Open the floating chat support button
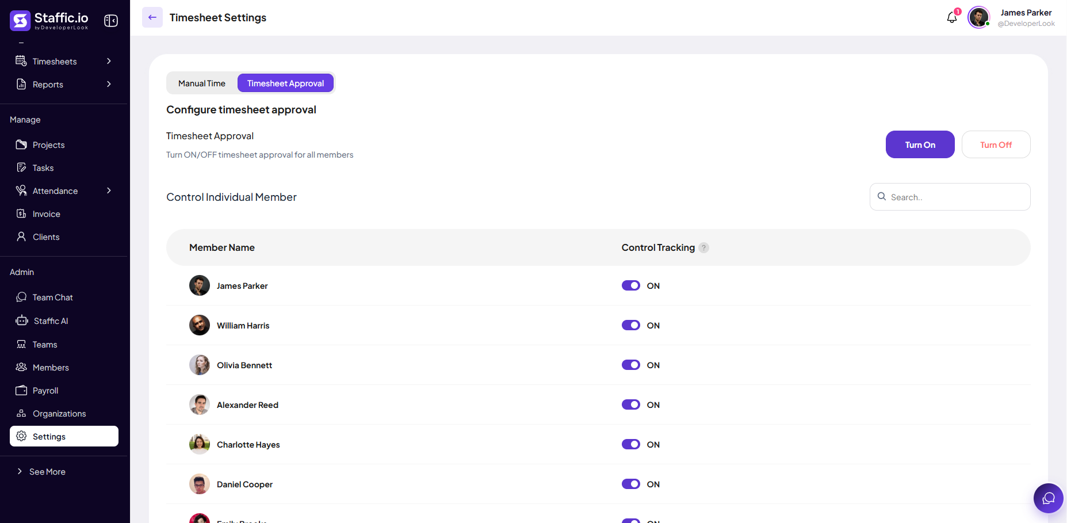 [x=1049, y=498]
